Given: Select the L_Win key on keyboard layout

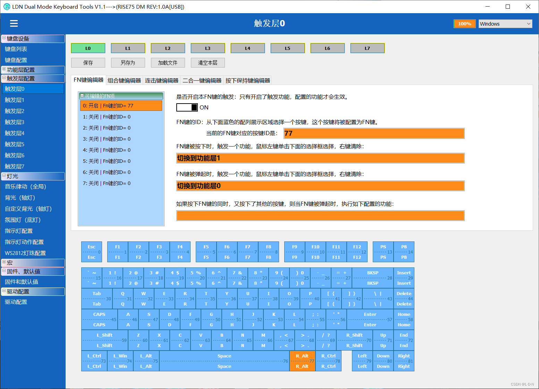Looking at the screenshot, I should click(x=120, y=361).
